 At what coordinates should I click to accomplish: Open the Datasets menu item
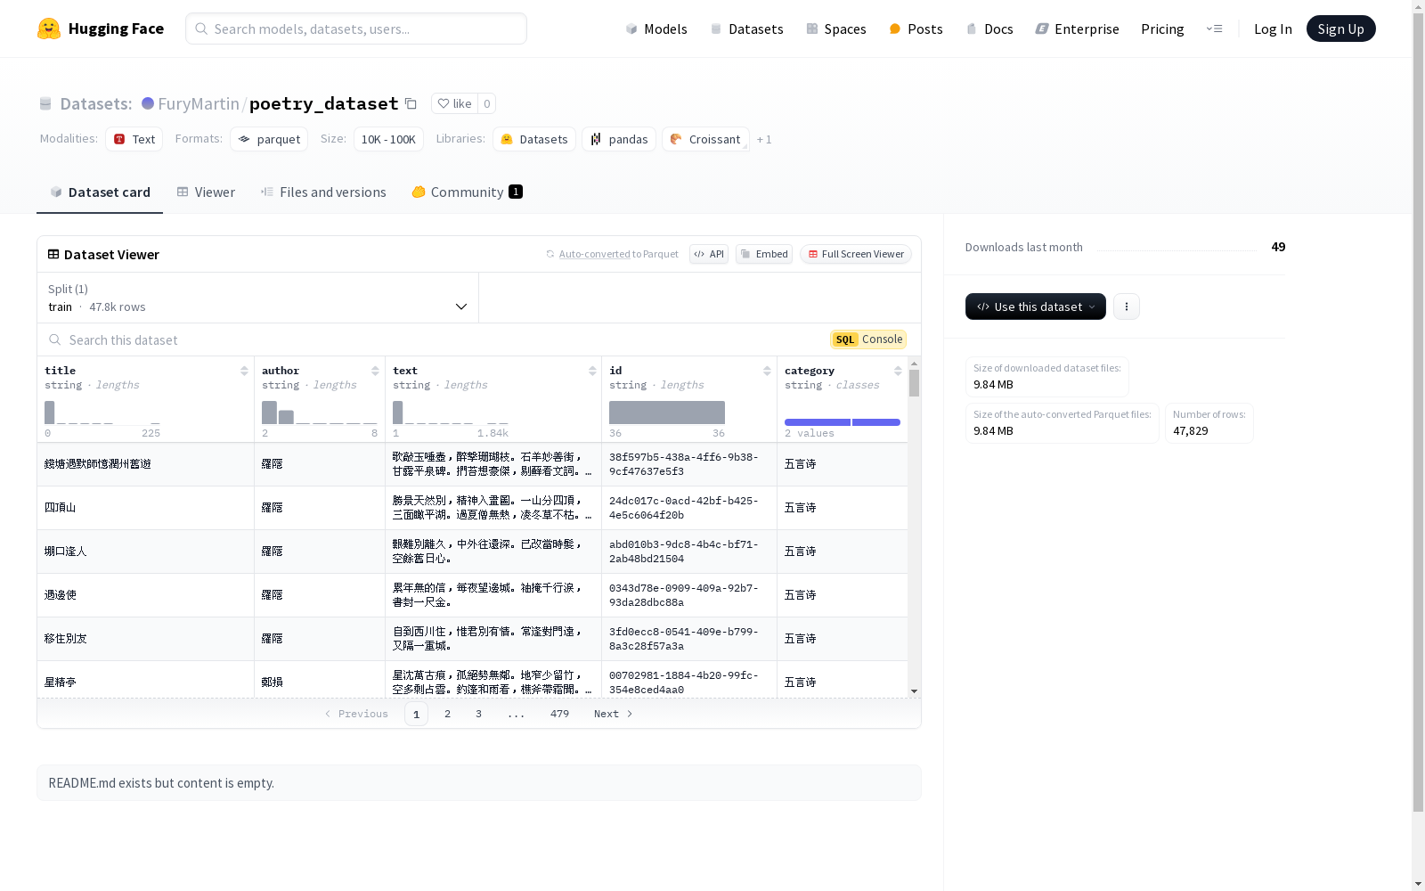click(x=746, y=29)
